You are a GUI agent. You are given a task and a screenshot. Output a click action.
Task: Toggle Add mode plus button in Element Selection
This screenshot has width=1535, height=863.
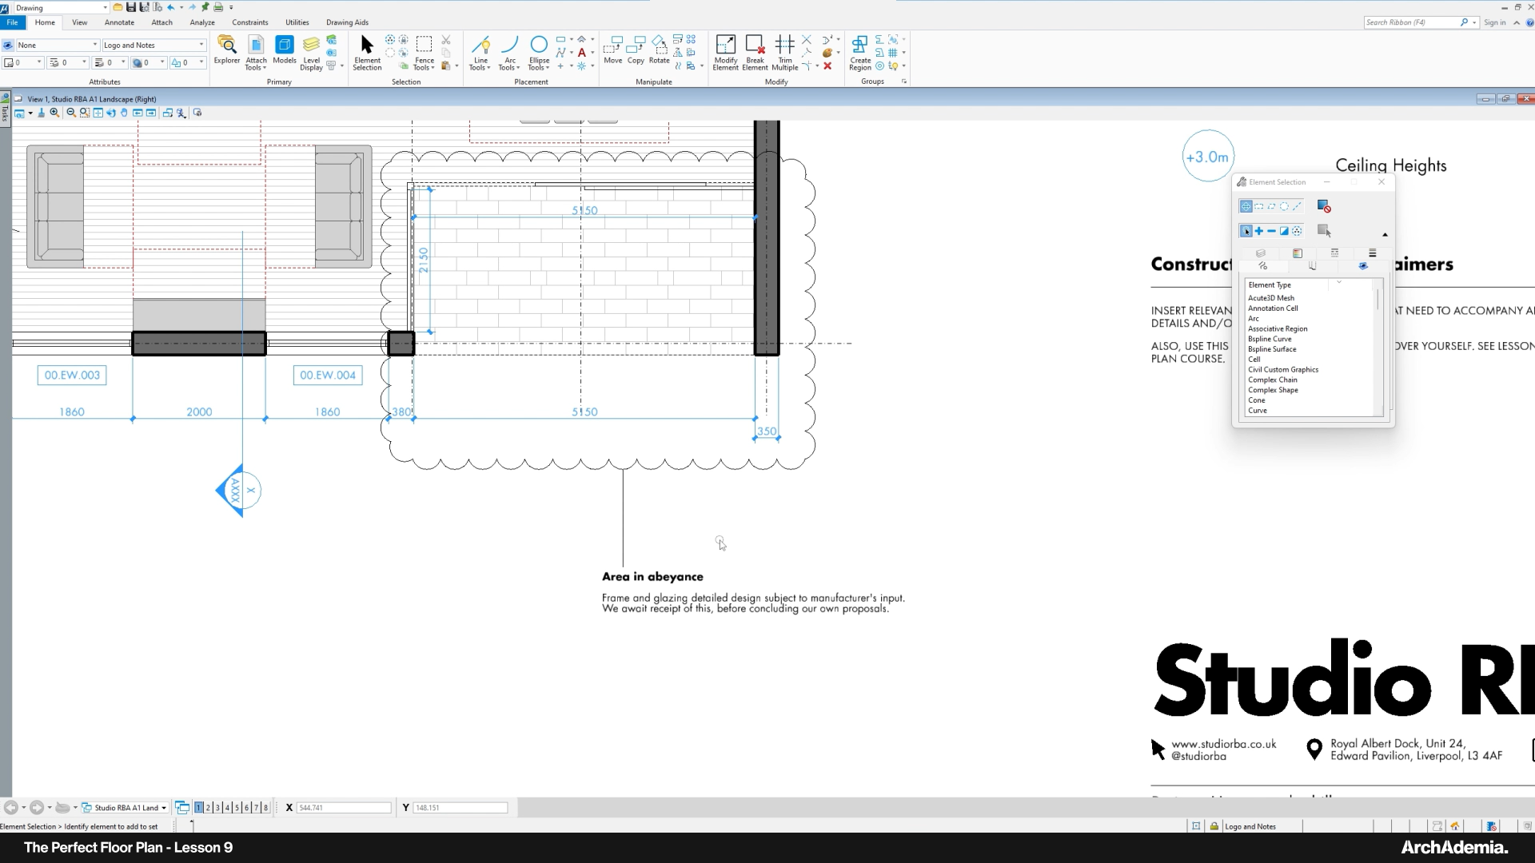1258,231
